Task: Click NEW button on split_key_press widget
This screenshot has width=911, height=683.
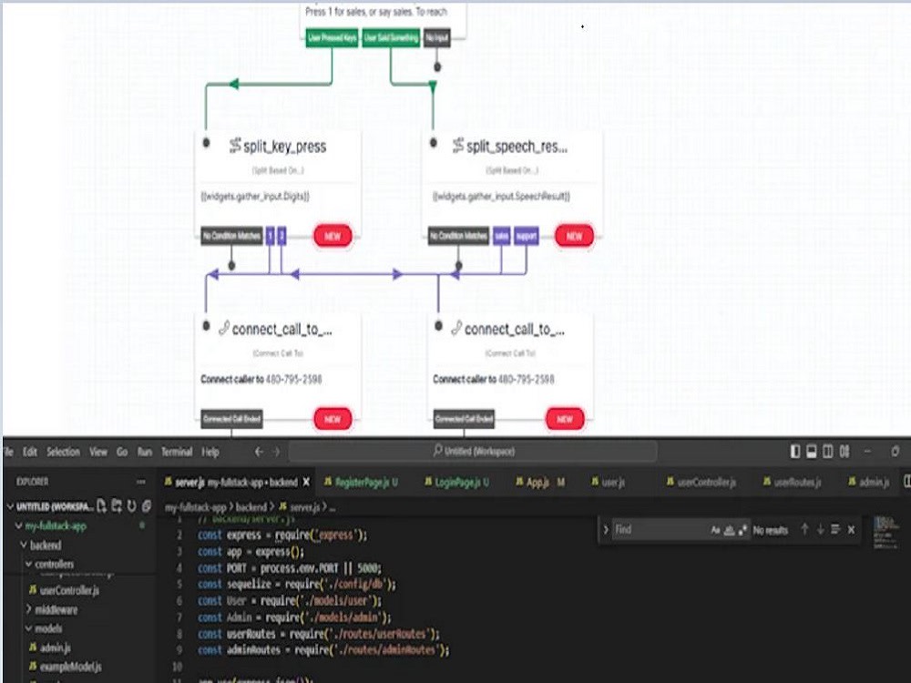Action: point(333,236)
